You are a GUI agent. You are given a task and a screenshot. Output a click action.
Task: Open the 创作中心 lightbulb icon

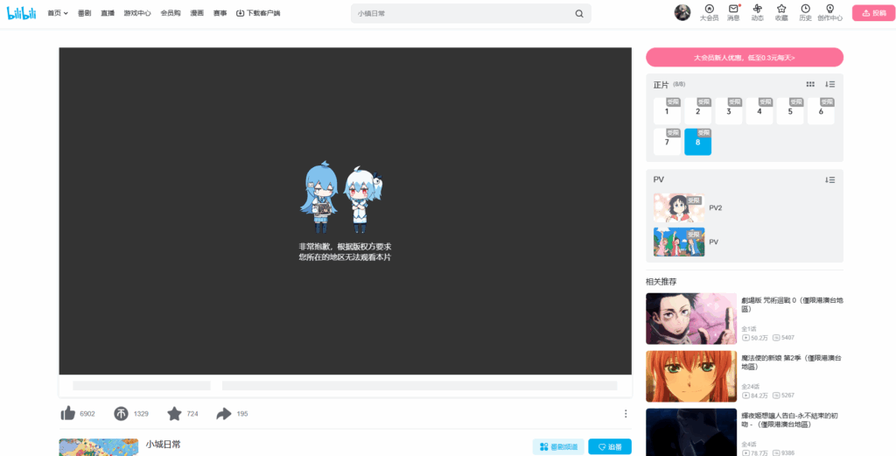[x=829, y=10]
